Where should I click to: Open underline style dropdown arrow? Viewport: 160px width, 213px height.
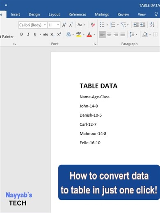[x=40, y=34]
